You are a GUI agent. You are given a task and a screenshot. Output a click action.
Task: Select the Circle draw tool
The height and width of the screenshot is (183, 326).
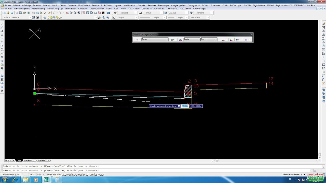tap(2, 46)
